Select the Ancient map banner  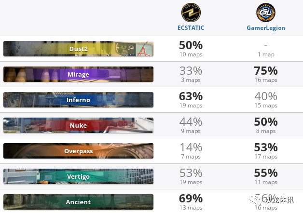pos(79,202)
